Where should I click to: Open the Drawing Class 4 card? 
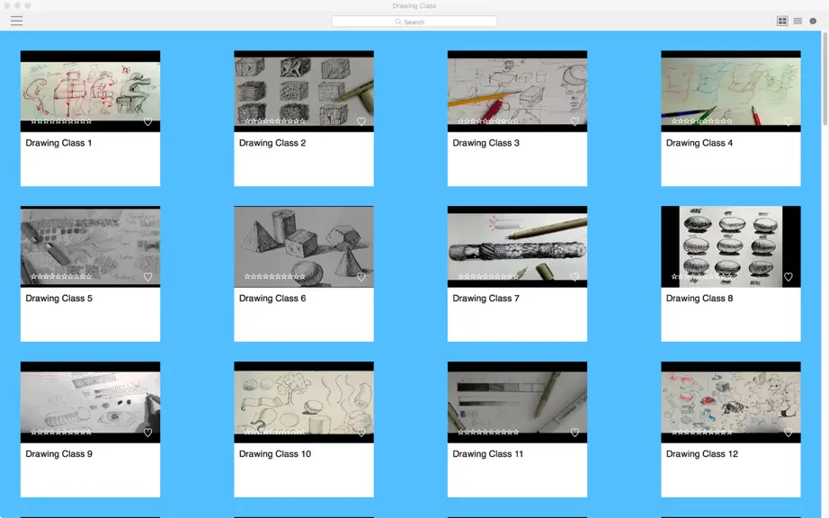tap(731, 119)
